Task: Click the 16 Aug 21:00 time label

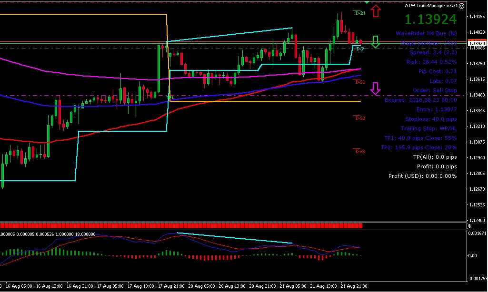Action: (x=80, y=286)
